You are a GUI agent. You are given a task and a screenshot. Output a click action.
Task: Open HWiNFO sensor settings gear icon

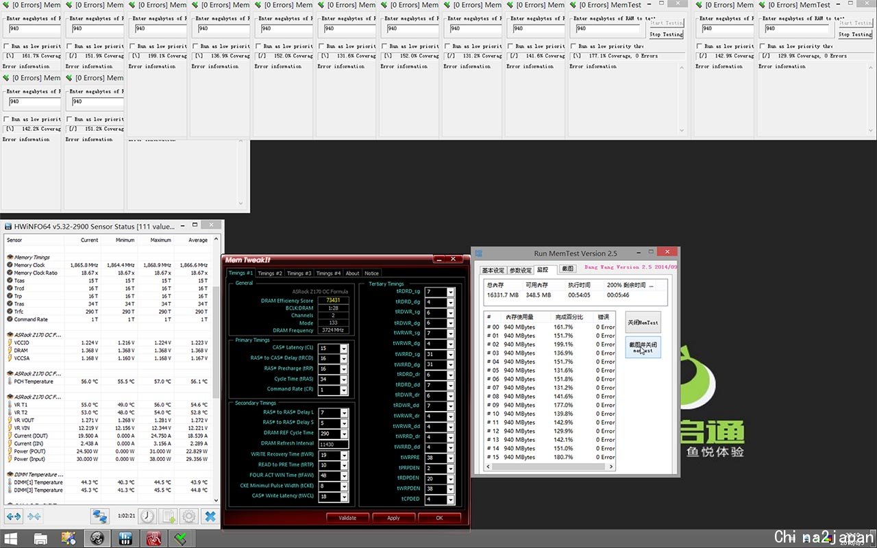point(188,516)
